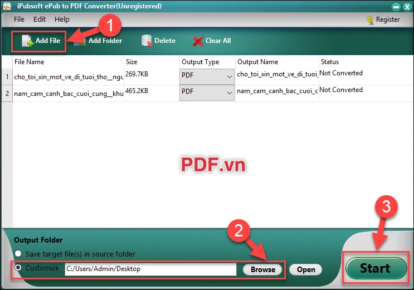Viewport: 414px width, 290px height.
Task: Click the Status column header
Action: pyautogui.click(x=366, y=62)
